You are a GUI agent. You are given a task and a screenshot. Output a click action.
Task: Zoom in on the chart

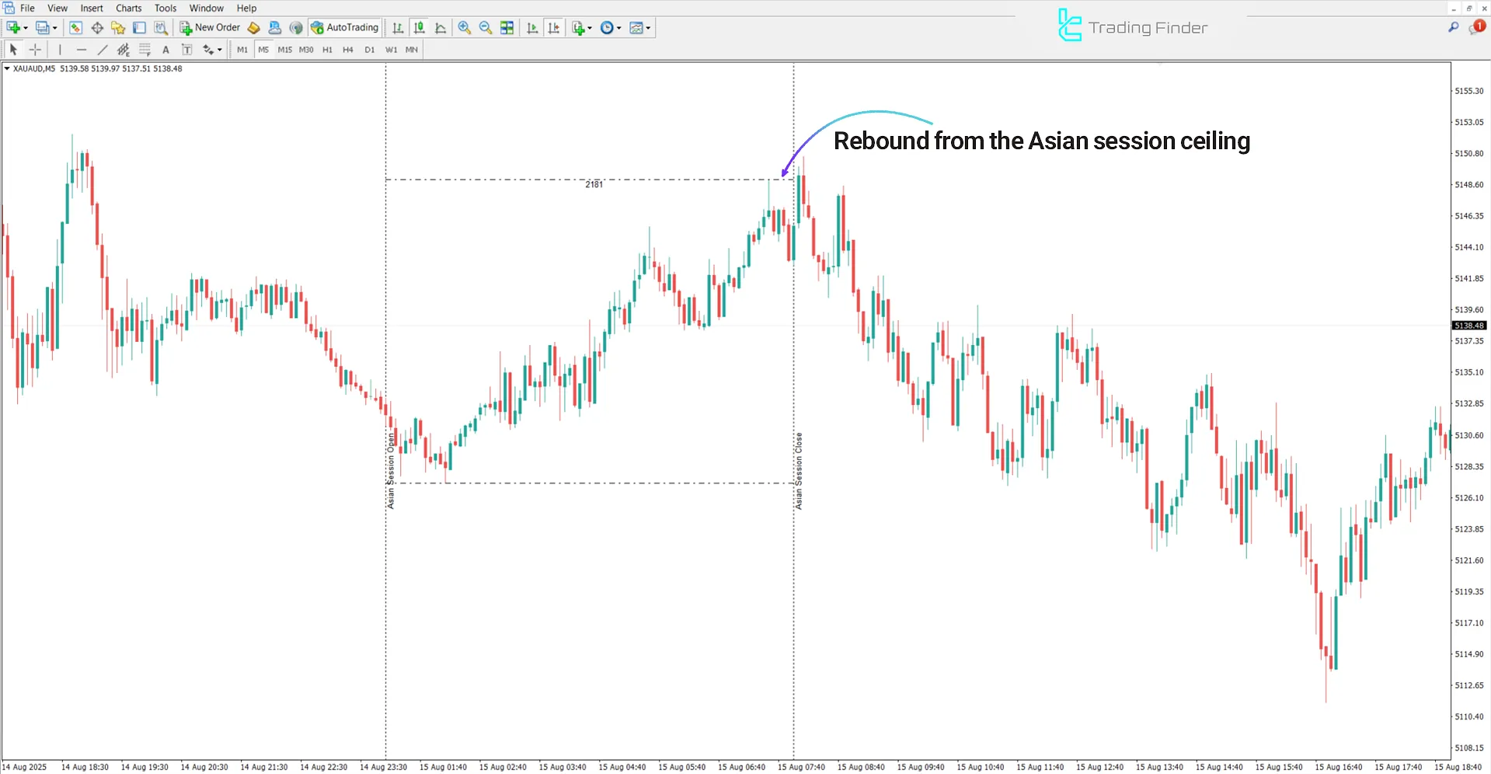(x=465, y=28)
